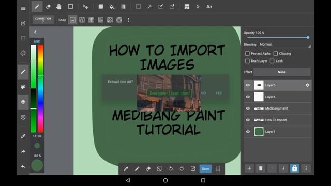Check the Clipping box
The height and width of the screenshot is (186, 331).
276,54
